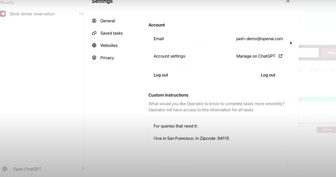Open the Manage on ChatGPT link
Image resolution: width=336 pixels, height=177 pixels.
pos(259,56)
